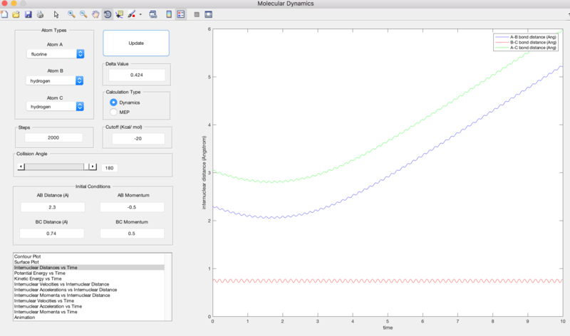Select the Zoom In magnifier tool
Viewport: 570px width, 336px height.
71,14
